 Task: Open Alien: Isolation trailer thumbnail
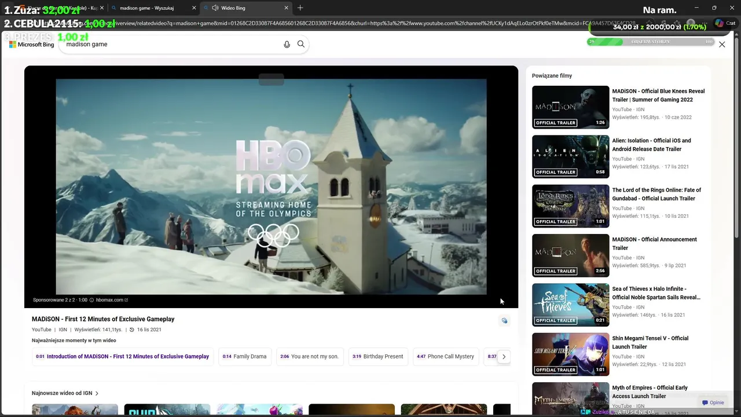571,156
